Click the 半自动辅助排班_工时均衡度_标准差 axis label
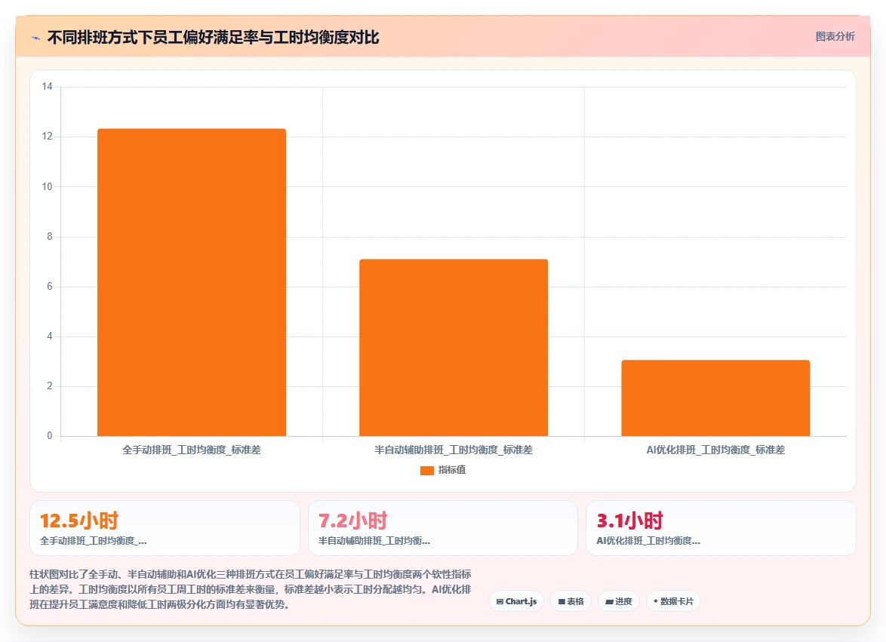The width and height of the screenshot is (886, 642). pos(453,450)
